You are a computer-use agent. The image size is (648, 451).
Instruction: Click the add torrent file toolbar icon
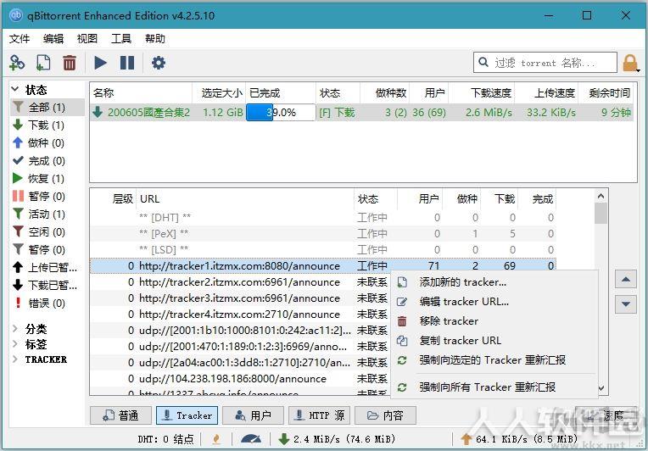[43, 63]
